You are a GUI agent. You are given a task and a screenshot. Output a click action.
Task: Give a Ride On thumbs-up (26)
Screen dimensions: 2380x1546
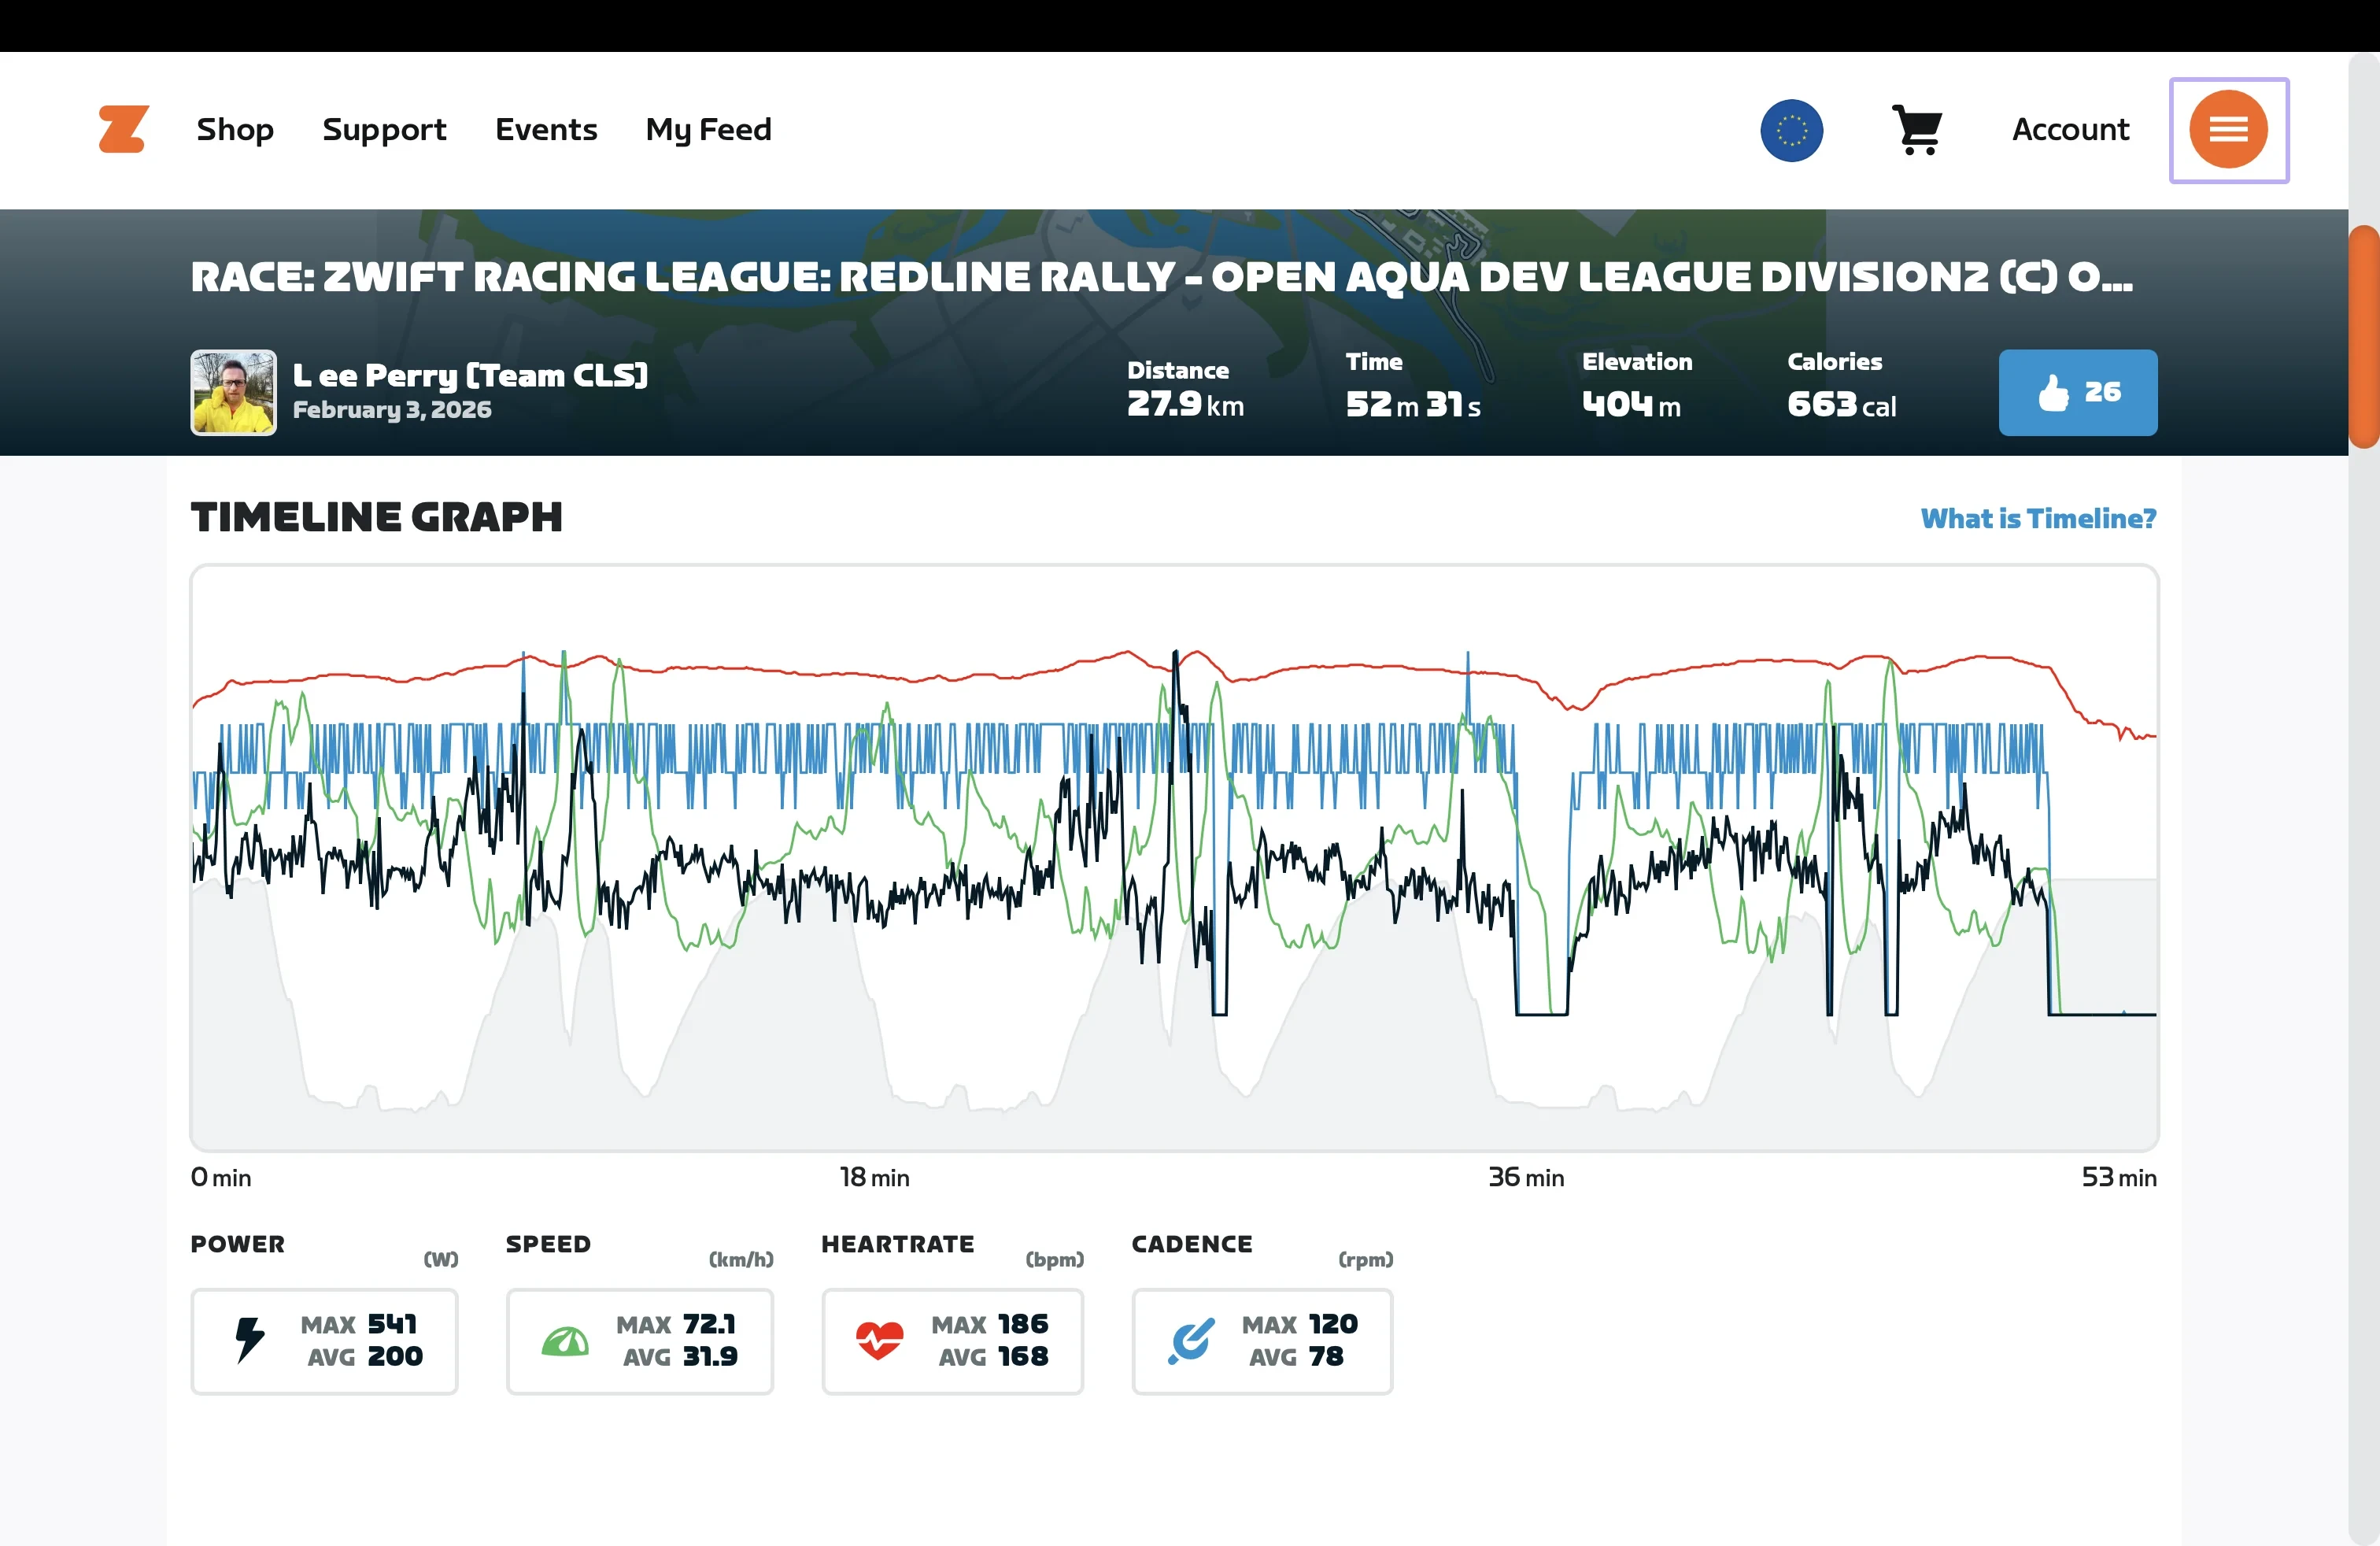[2077, 392]
